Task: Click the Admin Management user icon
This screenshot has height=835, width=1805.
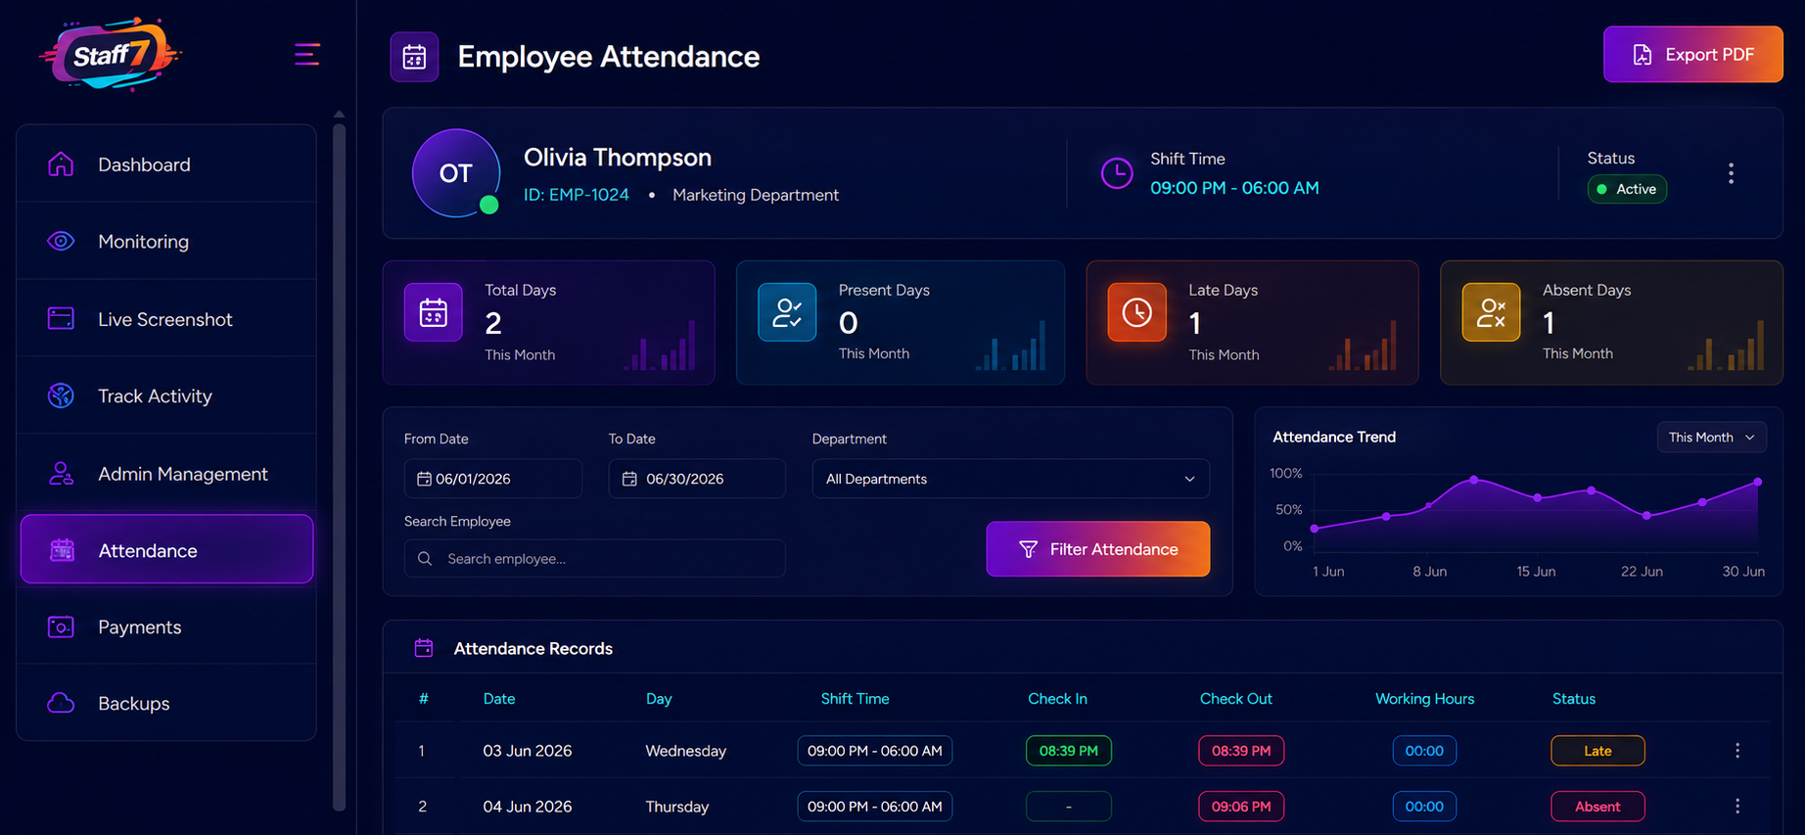Action: tap(61, 474)
